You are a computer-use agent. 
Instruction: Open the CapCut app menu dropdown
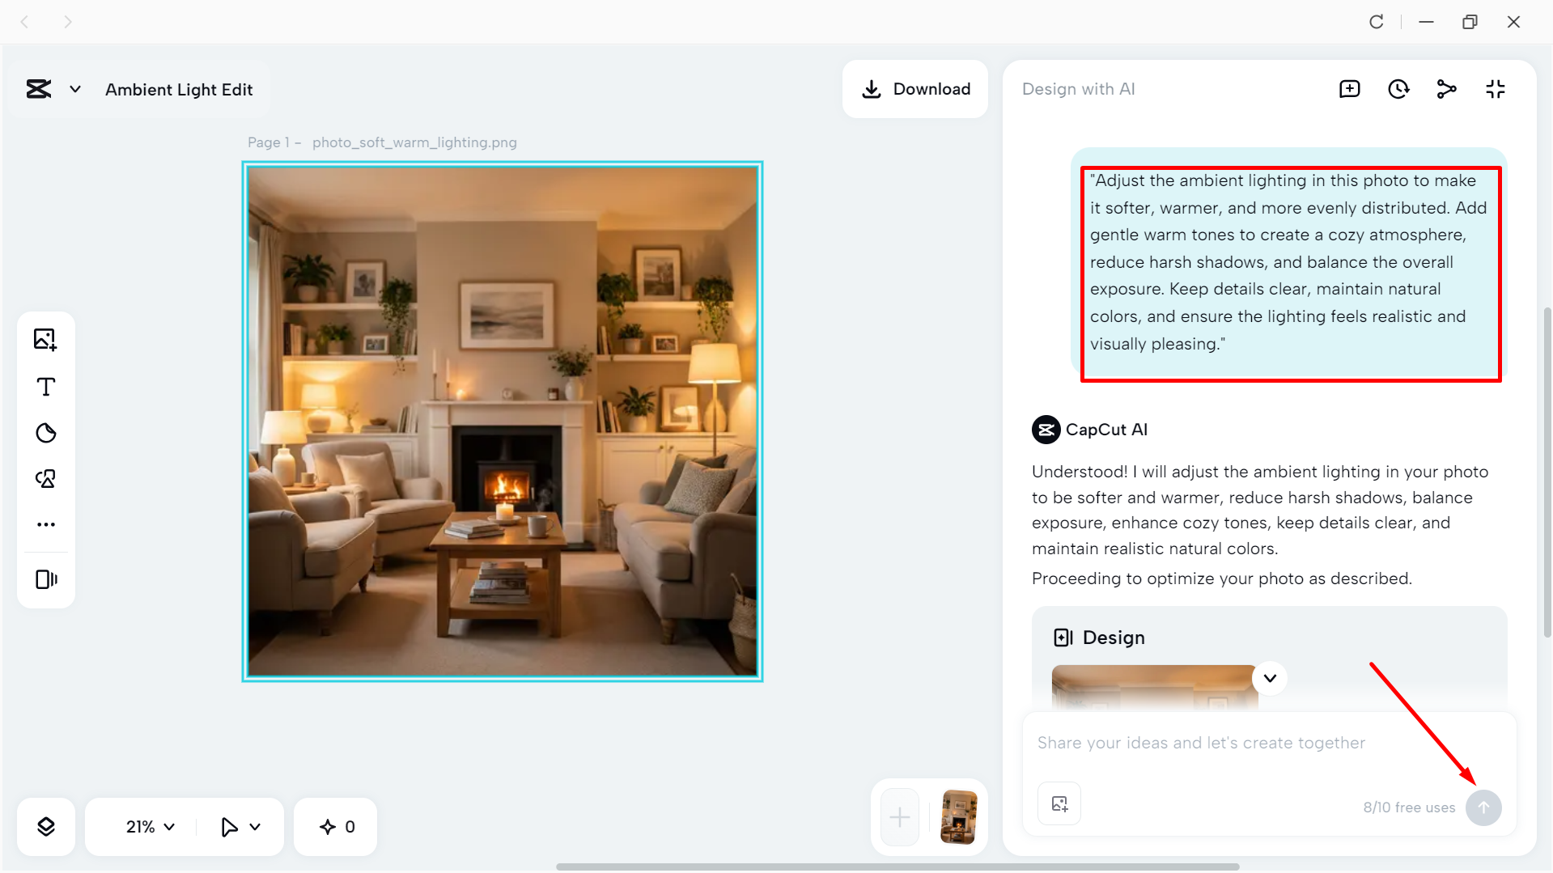[x=74, y=89]
